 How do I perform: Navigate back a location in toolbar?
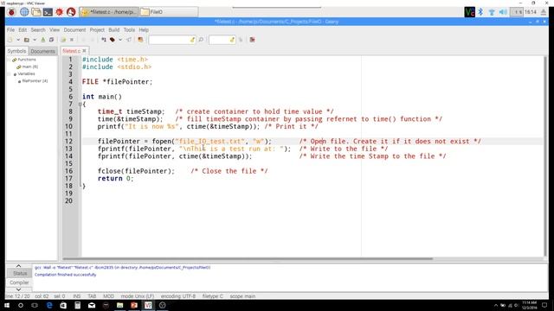click(84, 40)
